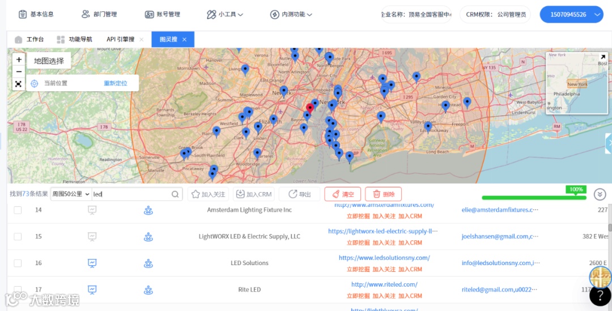Switch to the API 引擎搜 tab
The height and width of the screenshot is (311, 612).
[120, 40]
